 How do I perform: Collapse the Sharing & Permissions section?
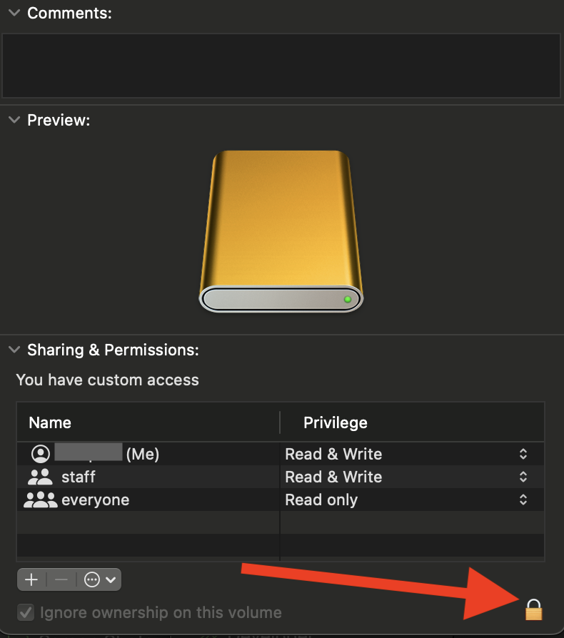[14, 350]
